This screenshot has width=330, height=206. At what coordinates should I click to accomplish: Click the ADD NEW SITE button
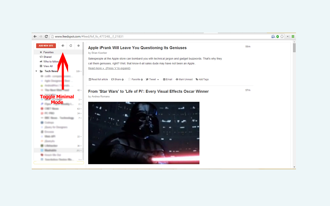[x=46, y=46]
